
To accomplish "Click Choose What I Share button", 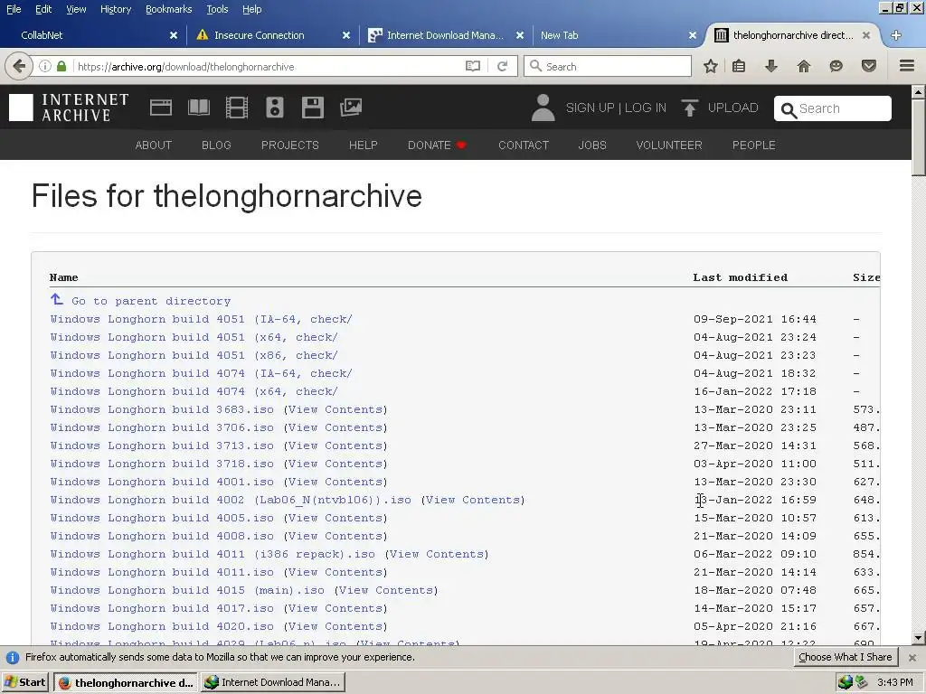I will tap(846, 658).
